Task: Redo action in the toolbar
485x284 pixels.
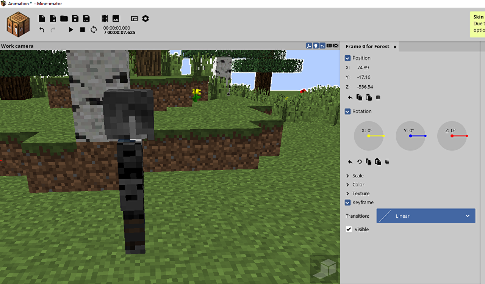Action: (53, 30)
